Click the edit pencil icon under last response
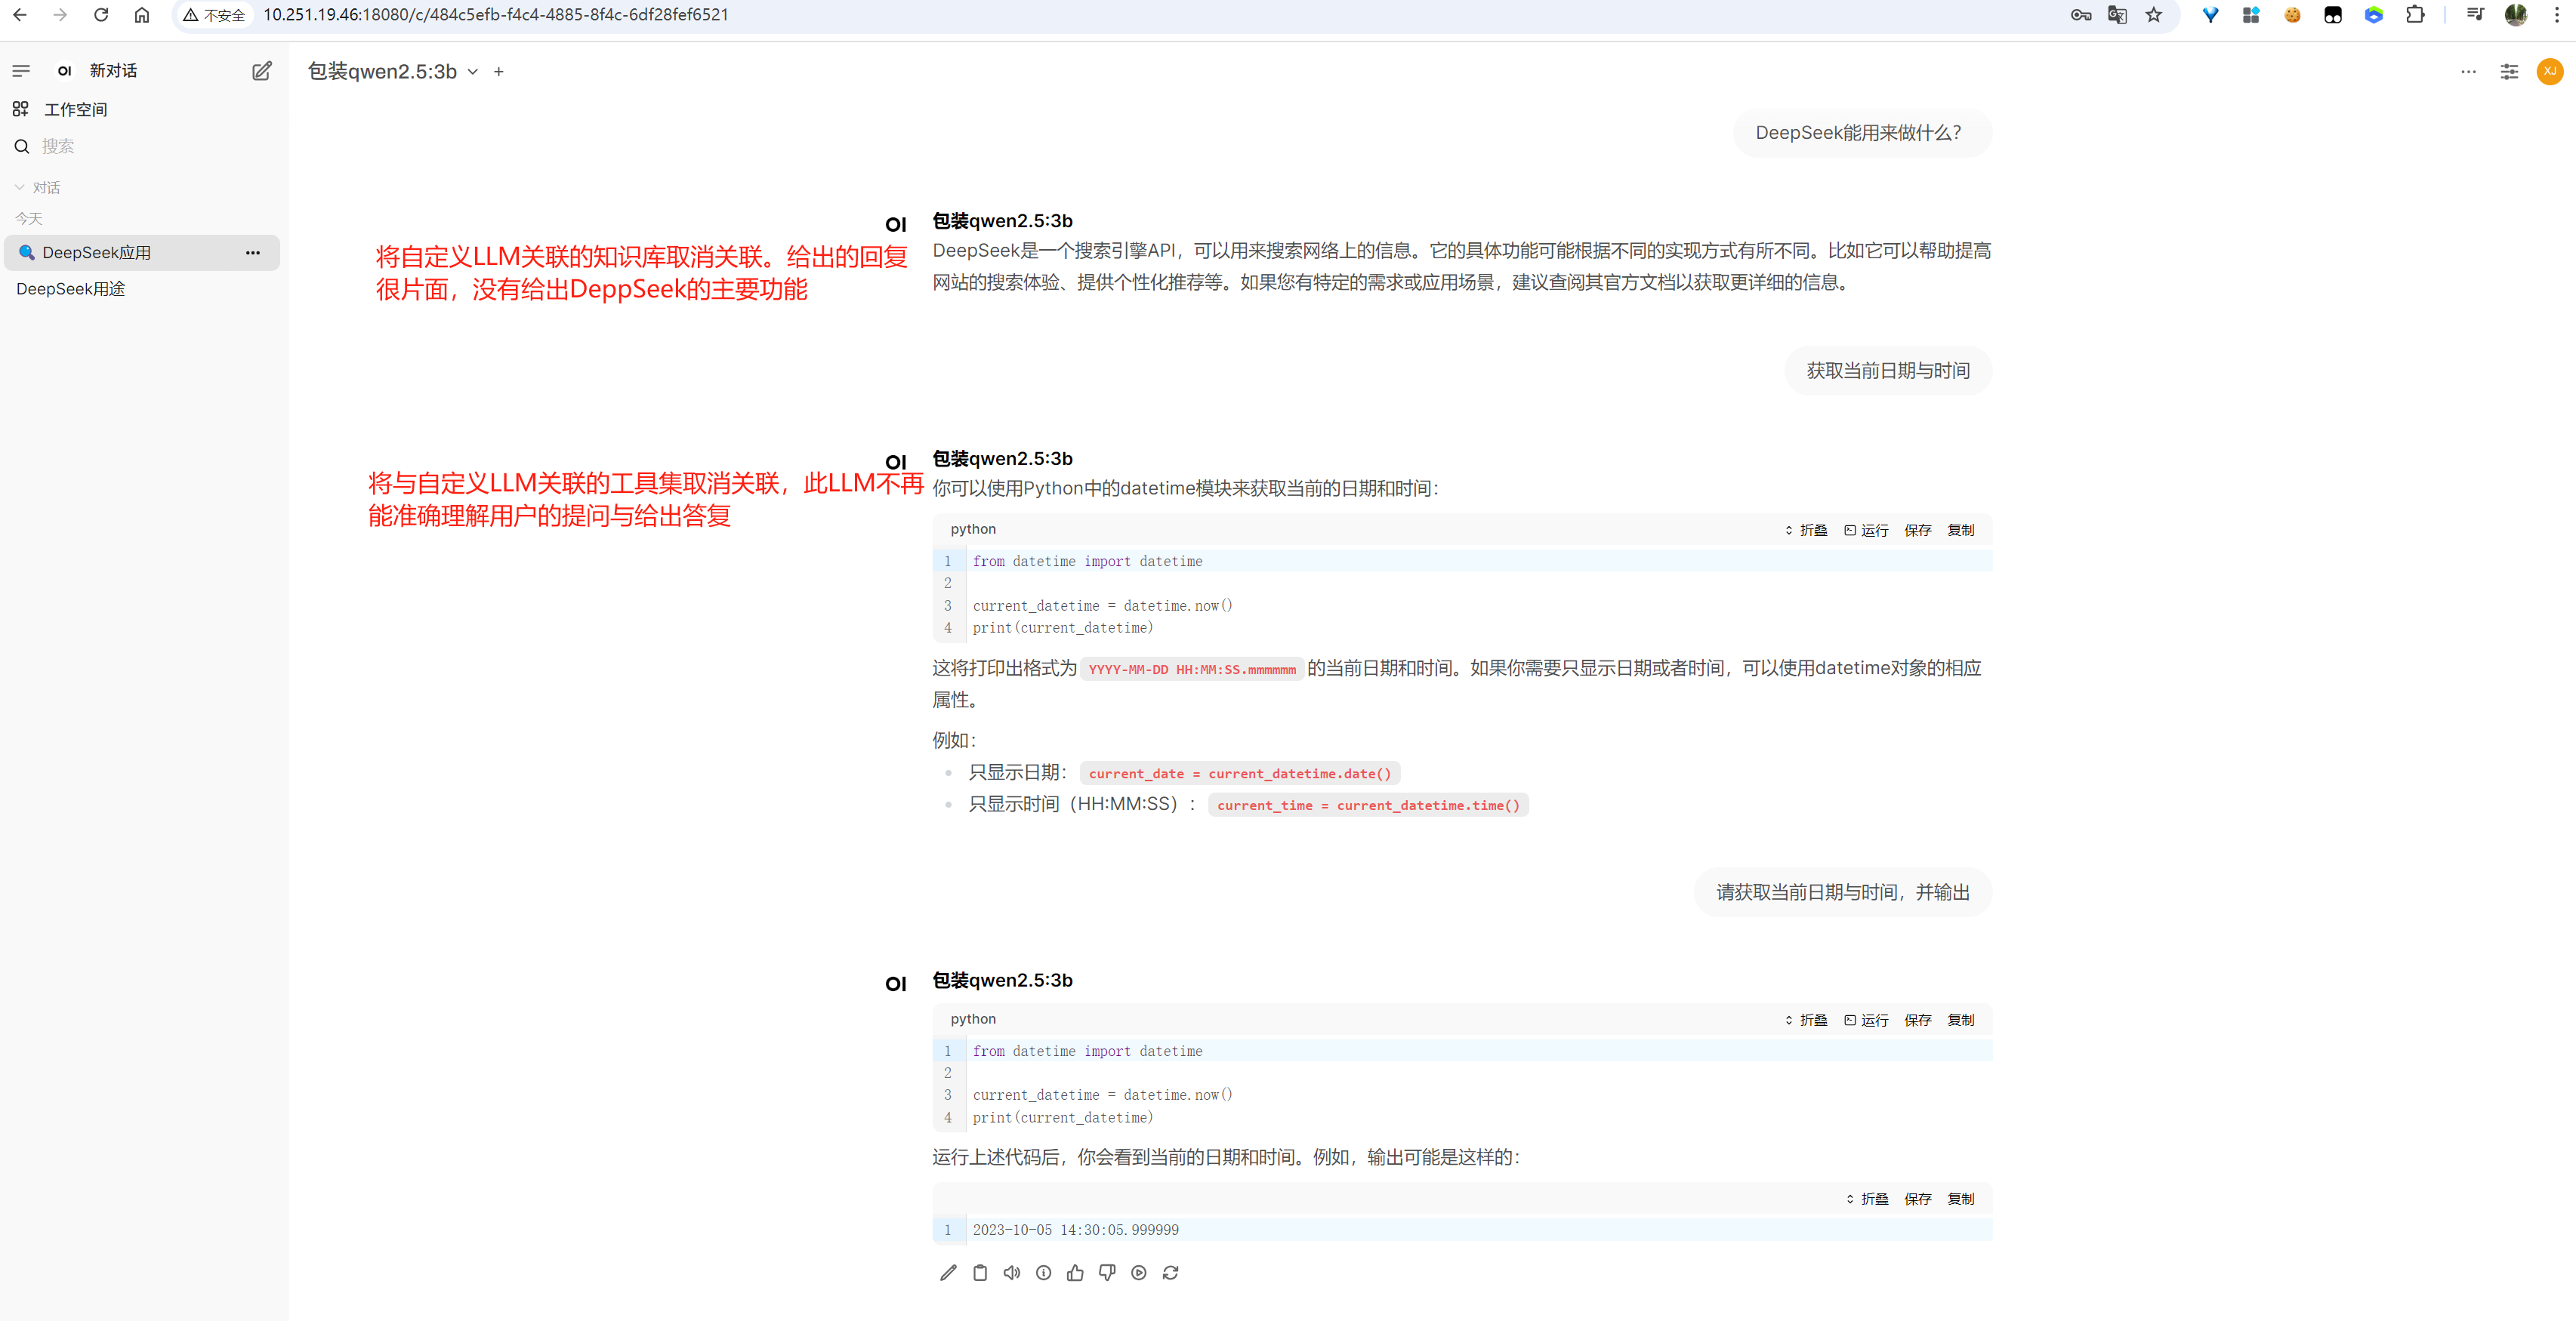2576x1321 pixels. pos(948,1272)
